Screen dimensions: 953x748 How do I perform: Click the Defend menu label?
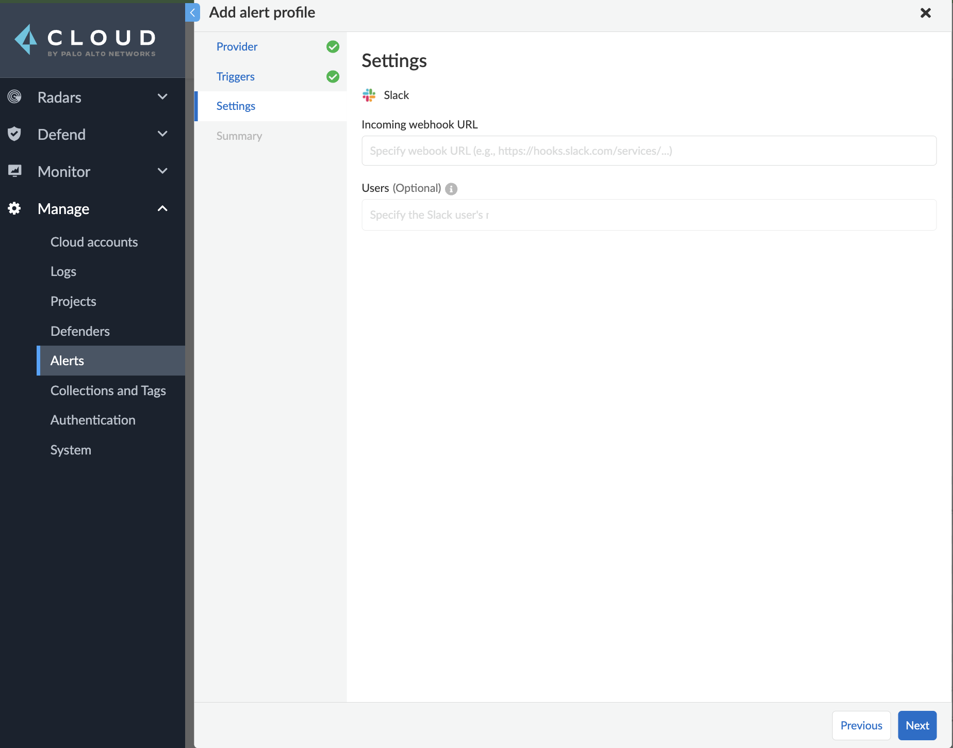pos(62,134)
